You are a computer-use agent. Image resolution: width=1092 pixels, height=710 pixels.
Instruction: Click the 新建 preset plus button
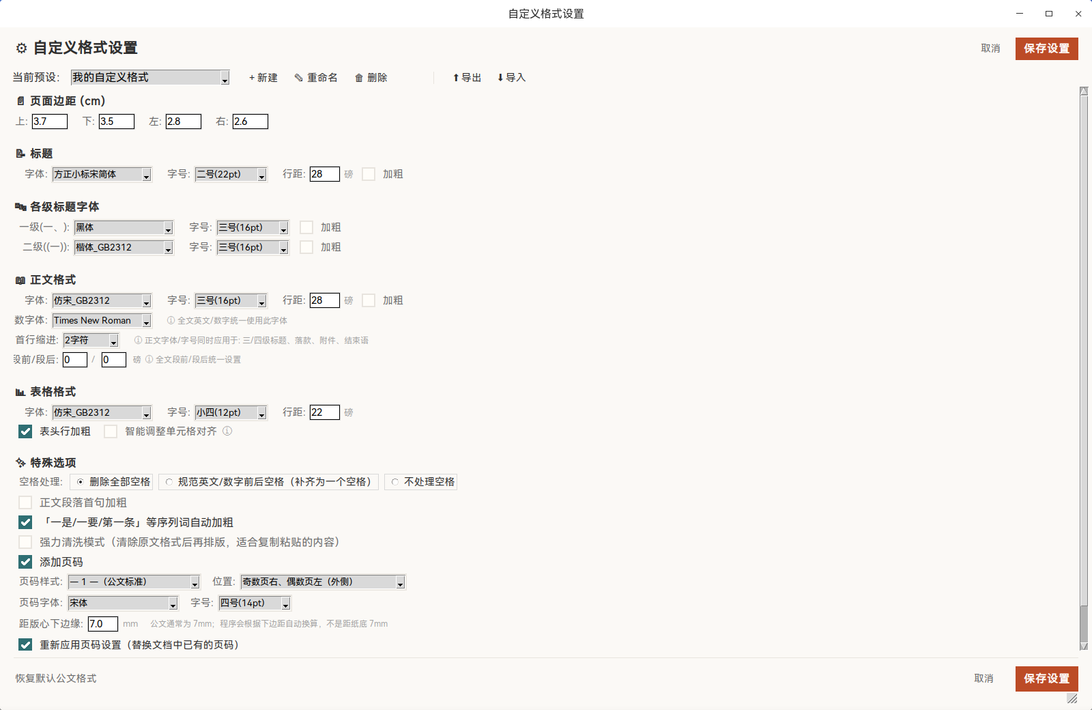(x=263, y=77)
